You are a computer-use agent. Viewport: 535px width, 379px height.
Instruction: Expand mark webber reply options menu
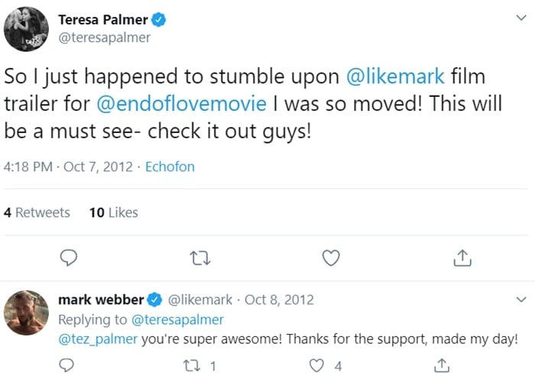click(x=521, y=299)
